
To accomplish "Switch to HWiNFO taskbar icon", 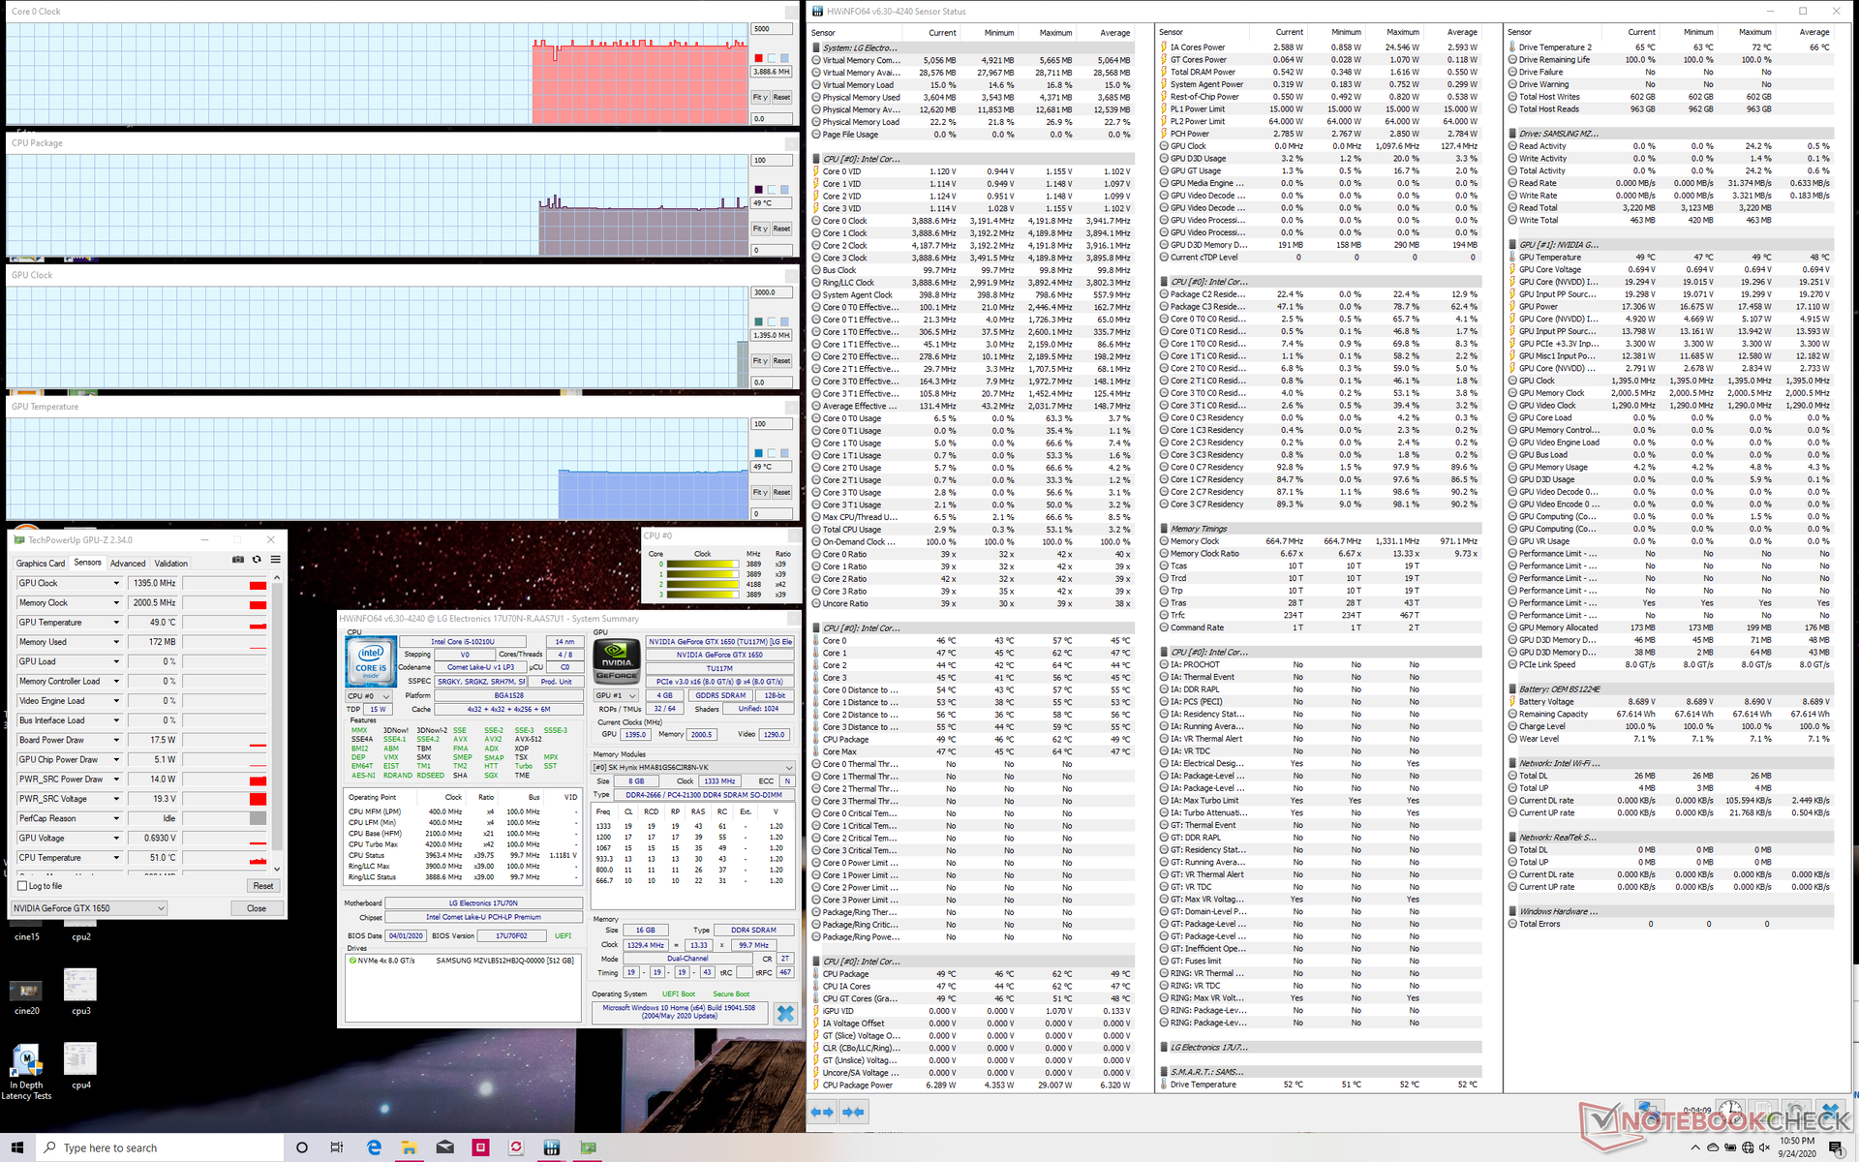I will [x=552, y=1147].
